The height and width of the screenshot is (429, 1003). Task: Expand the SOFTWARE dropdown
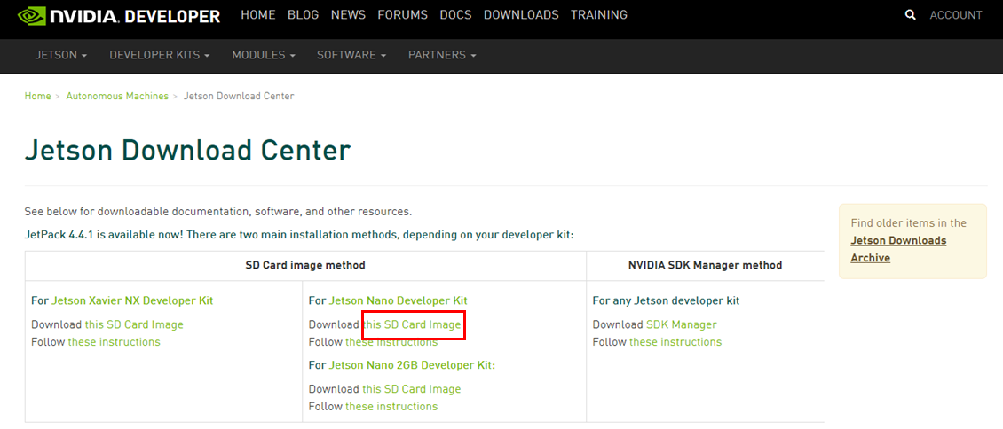(x=351, y=55)
